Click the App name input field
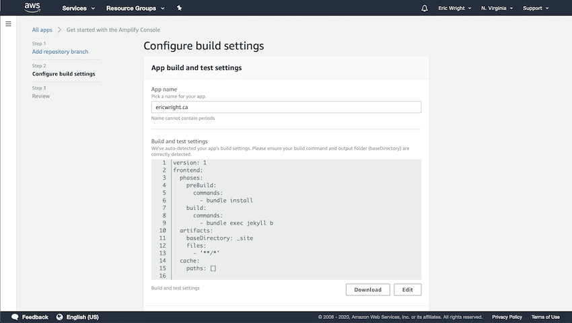This screenshot has height=323, width=572. [x=286, y=107]
